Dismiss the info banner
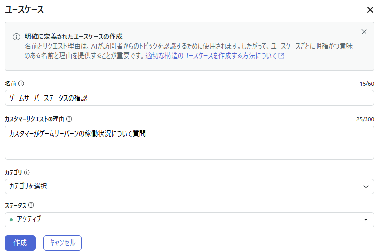The width and height of the screenshot is (379, 252). [364, 32]
